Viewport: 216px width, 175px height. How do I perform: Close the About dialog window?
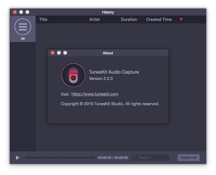coord(53,53)
